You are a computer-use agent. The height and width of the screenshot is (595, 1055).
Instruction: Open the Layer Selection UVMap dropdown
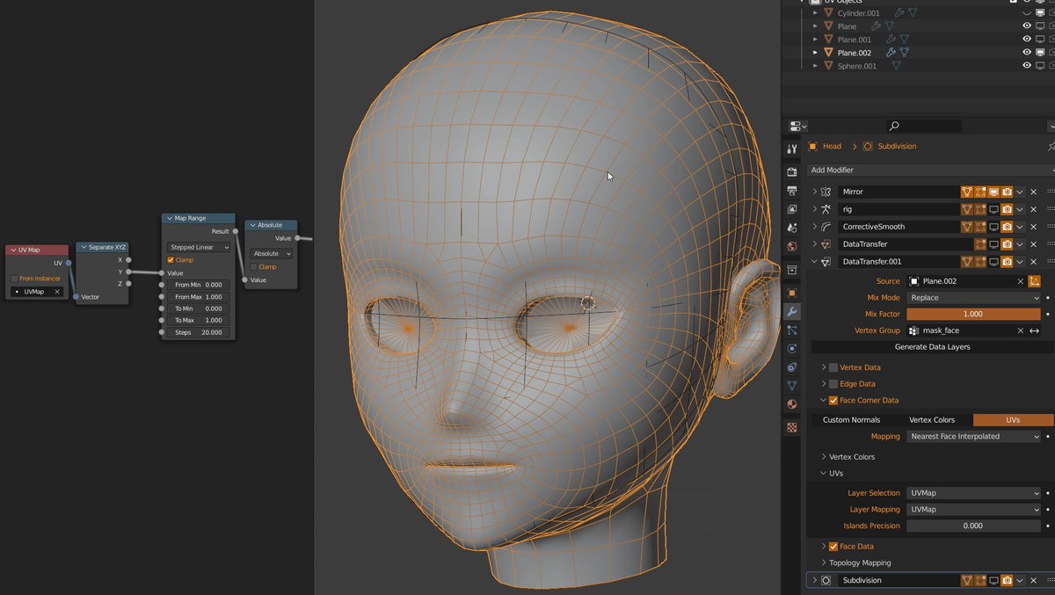[973, 493]
